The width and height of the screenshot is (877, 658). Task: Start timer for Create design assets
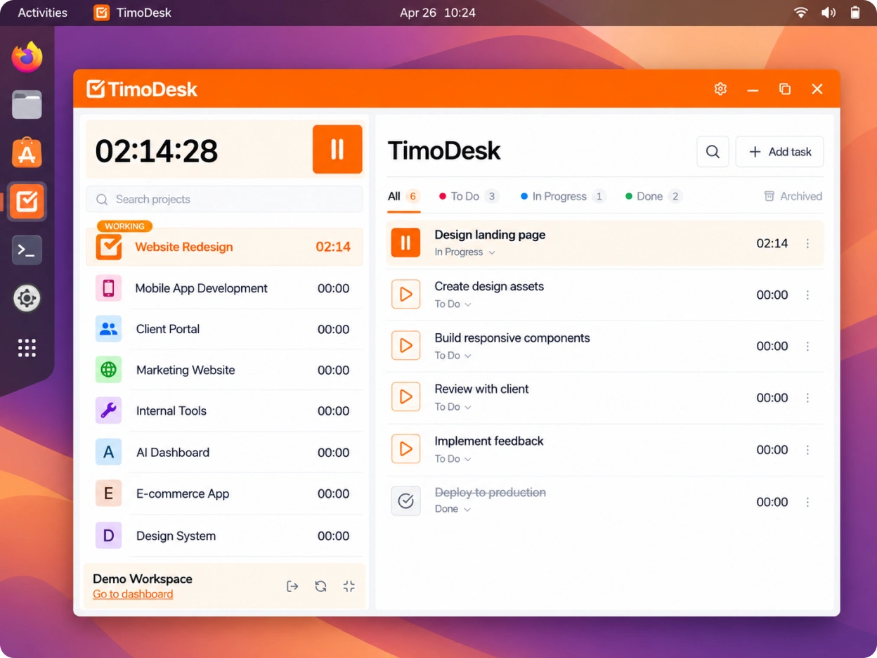pos(405,295)
